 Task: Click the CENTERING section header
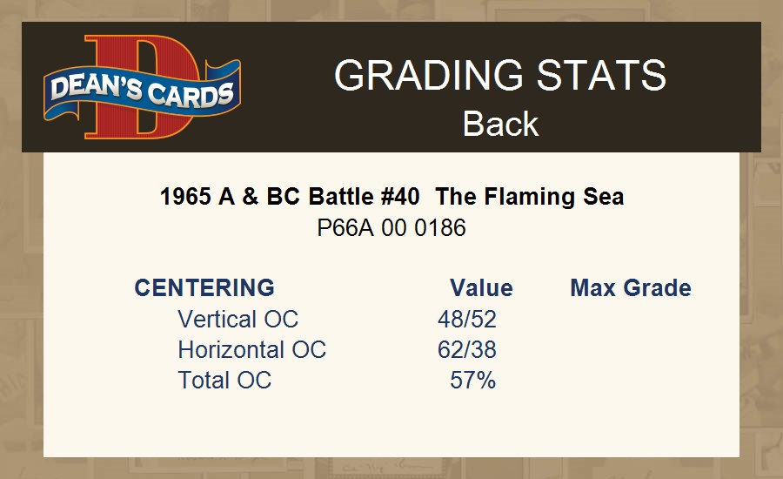[x=204, y=288]
